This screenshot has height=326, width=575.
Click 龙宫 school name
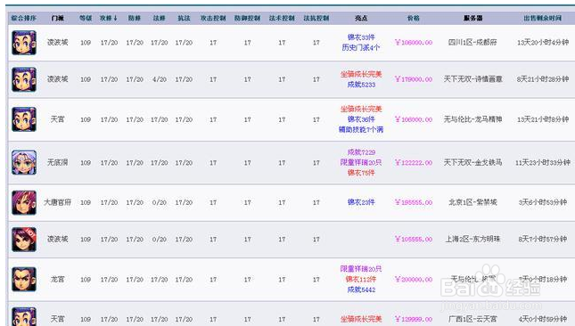pos(58,279)
